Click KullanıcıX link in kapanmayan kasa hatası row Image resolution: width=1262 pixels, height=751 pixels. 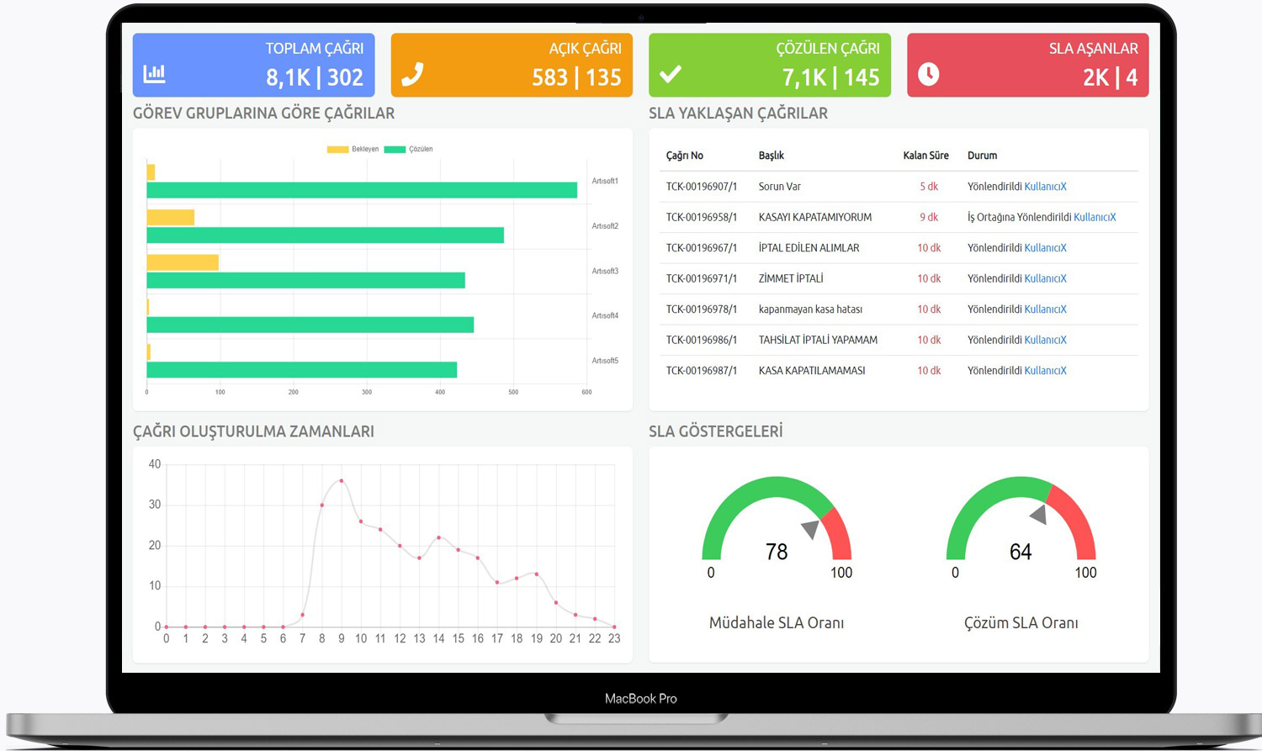[x=1045, y=309]
